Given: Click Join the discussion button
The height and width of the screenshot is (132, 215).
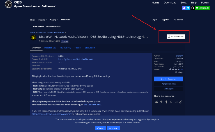Looking at the screenshot, I should click(x=169, y=79).
